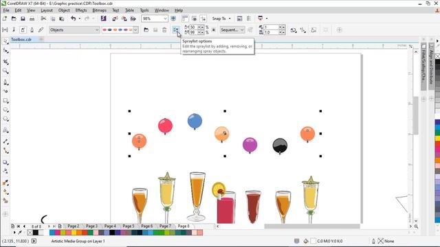Expand the application launcher dropdown arrow
The height and width of the screenshot is (247, 440).
coord(266,19)
